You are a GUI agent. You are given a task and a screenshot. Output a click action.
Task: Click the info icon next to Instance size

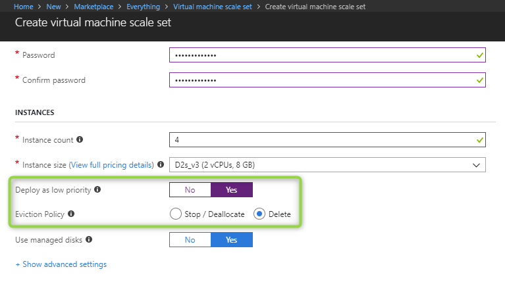point(161,164)
